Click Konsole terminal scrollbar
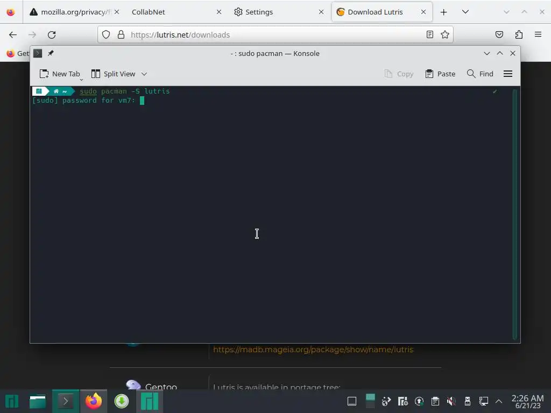551x413 pixels. (x=515, y=214)
